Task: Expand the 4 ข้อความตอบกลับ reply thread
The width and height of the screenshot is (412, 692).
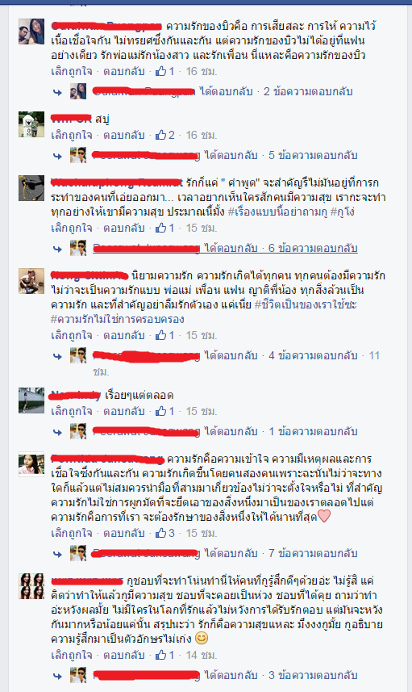Action: tap(313, 355)
